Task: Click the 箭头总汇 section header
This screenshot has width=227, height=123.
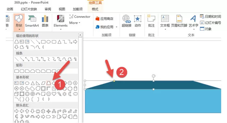Action: 46,105
